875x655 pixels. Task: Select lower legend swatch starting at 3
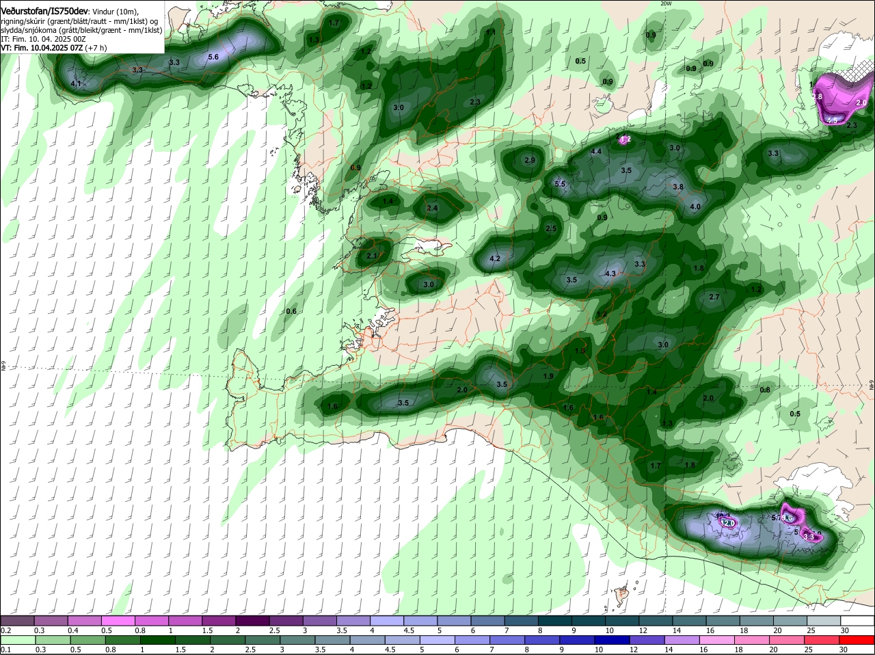pos(297,640)
